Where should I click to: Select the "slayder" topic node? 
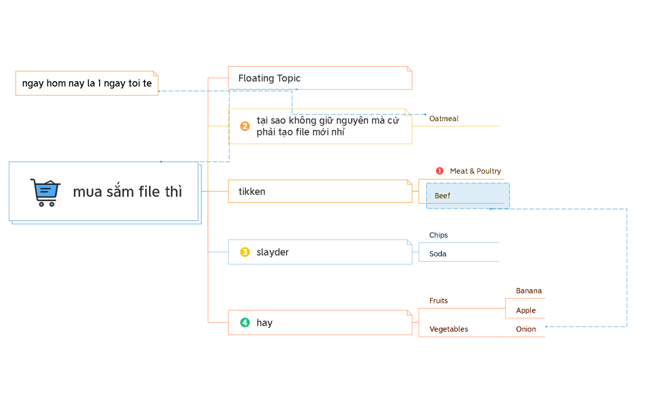pyautogui.click(x=272, y=252)
